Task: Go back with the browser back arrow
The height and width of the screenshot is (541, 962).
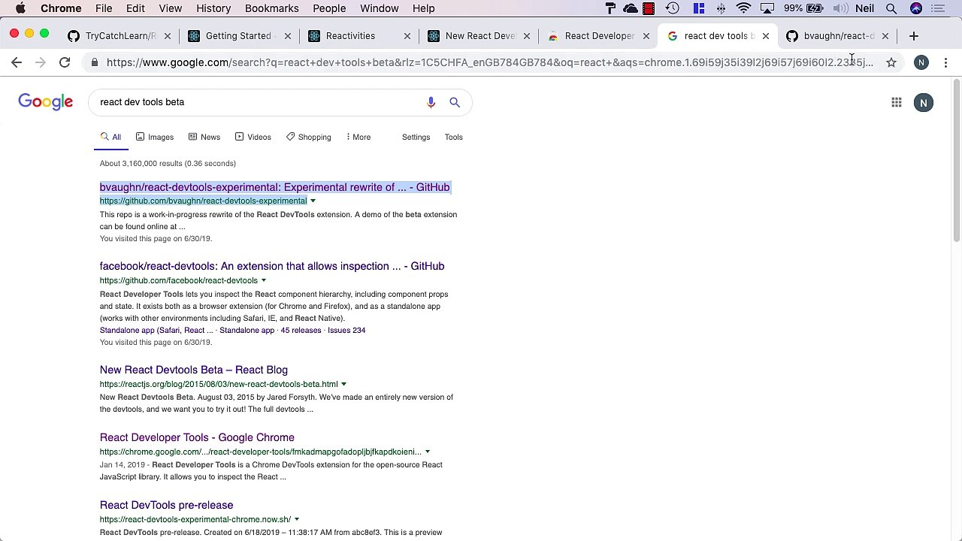Action: [x=17, y=62]
